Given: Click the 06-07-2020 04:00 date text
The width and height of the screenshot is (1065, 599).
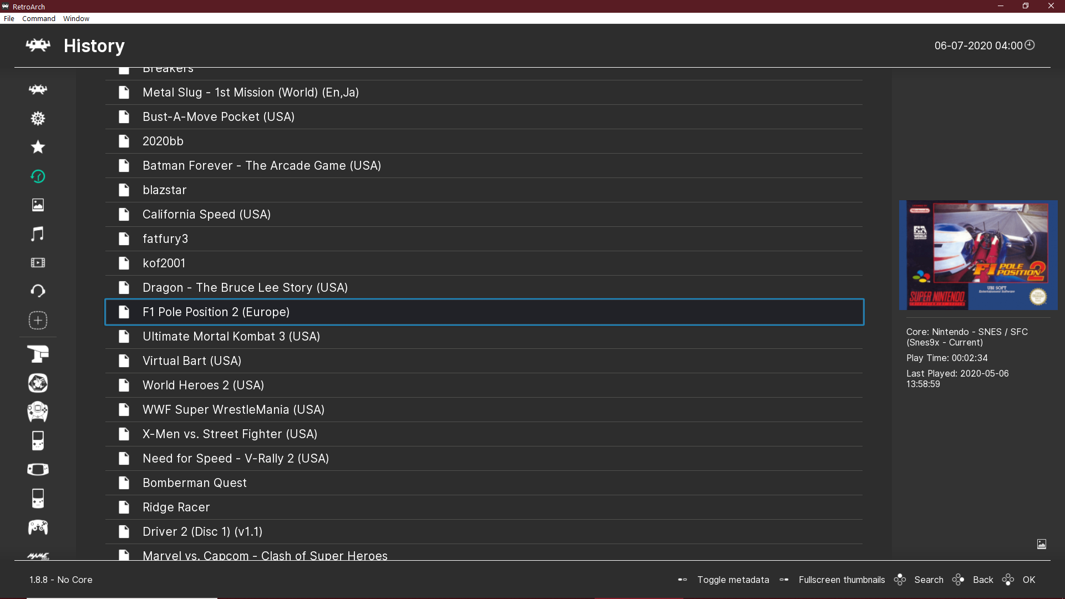Looking at the screenshot, I should pos(978,45).
